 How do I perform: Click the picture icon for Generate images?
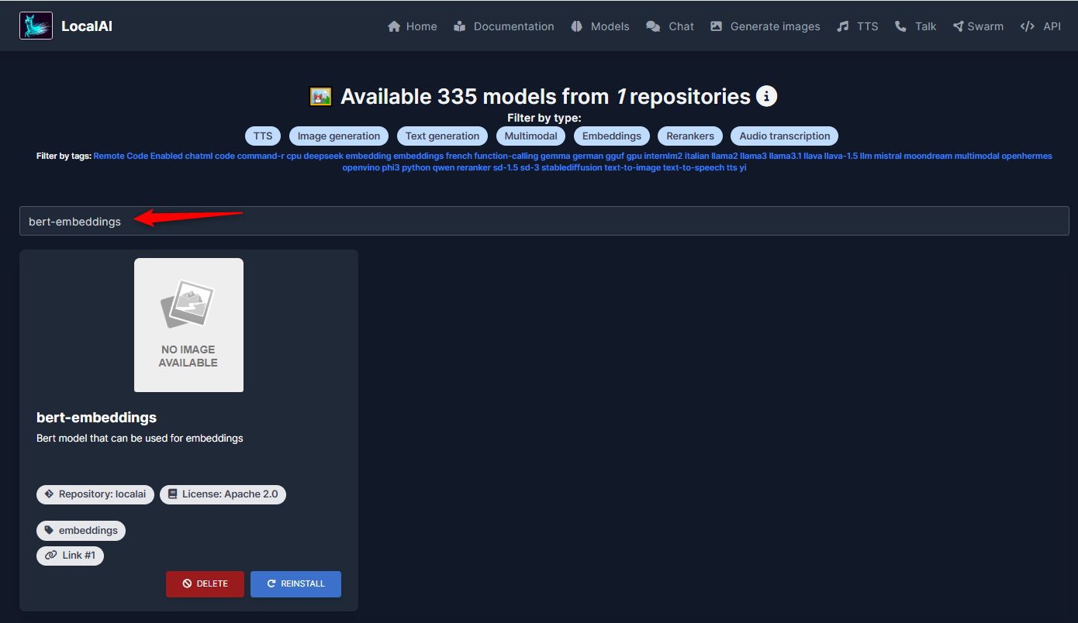[x=717, y=26]
